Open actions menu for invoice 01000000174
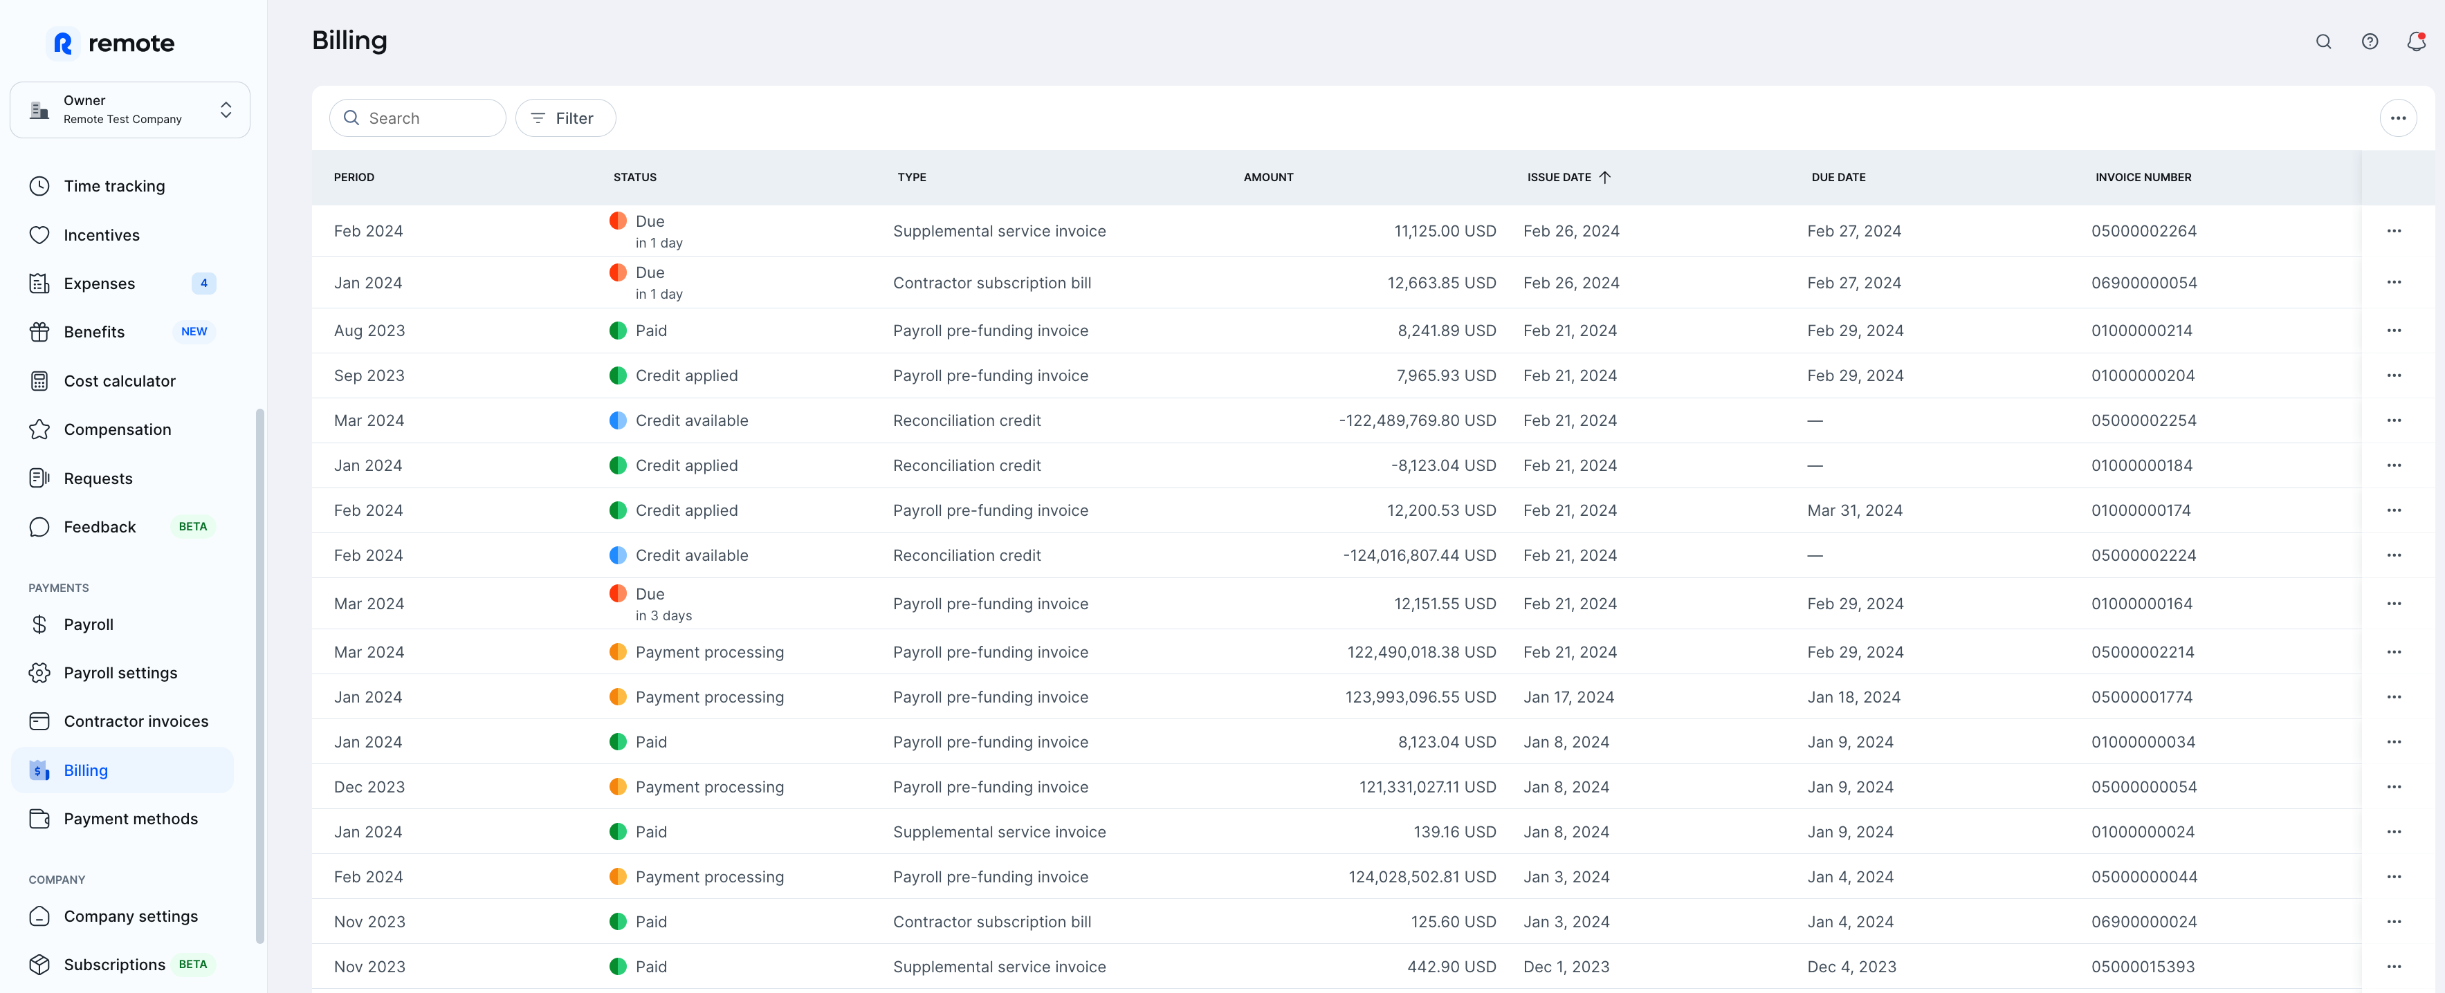The height and width of the screenshot is (993, 2445). [2394, 510]
